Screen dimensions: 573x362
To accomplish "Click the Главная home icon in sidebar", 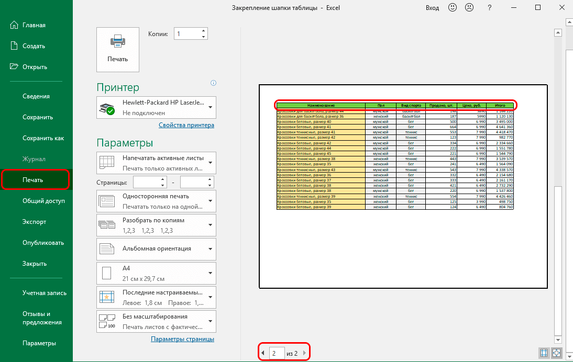I will 15,25.
